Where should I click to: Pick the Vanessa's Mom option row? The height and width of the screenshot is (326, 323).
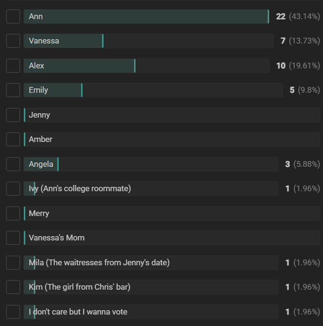[x=172, y=238]
